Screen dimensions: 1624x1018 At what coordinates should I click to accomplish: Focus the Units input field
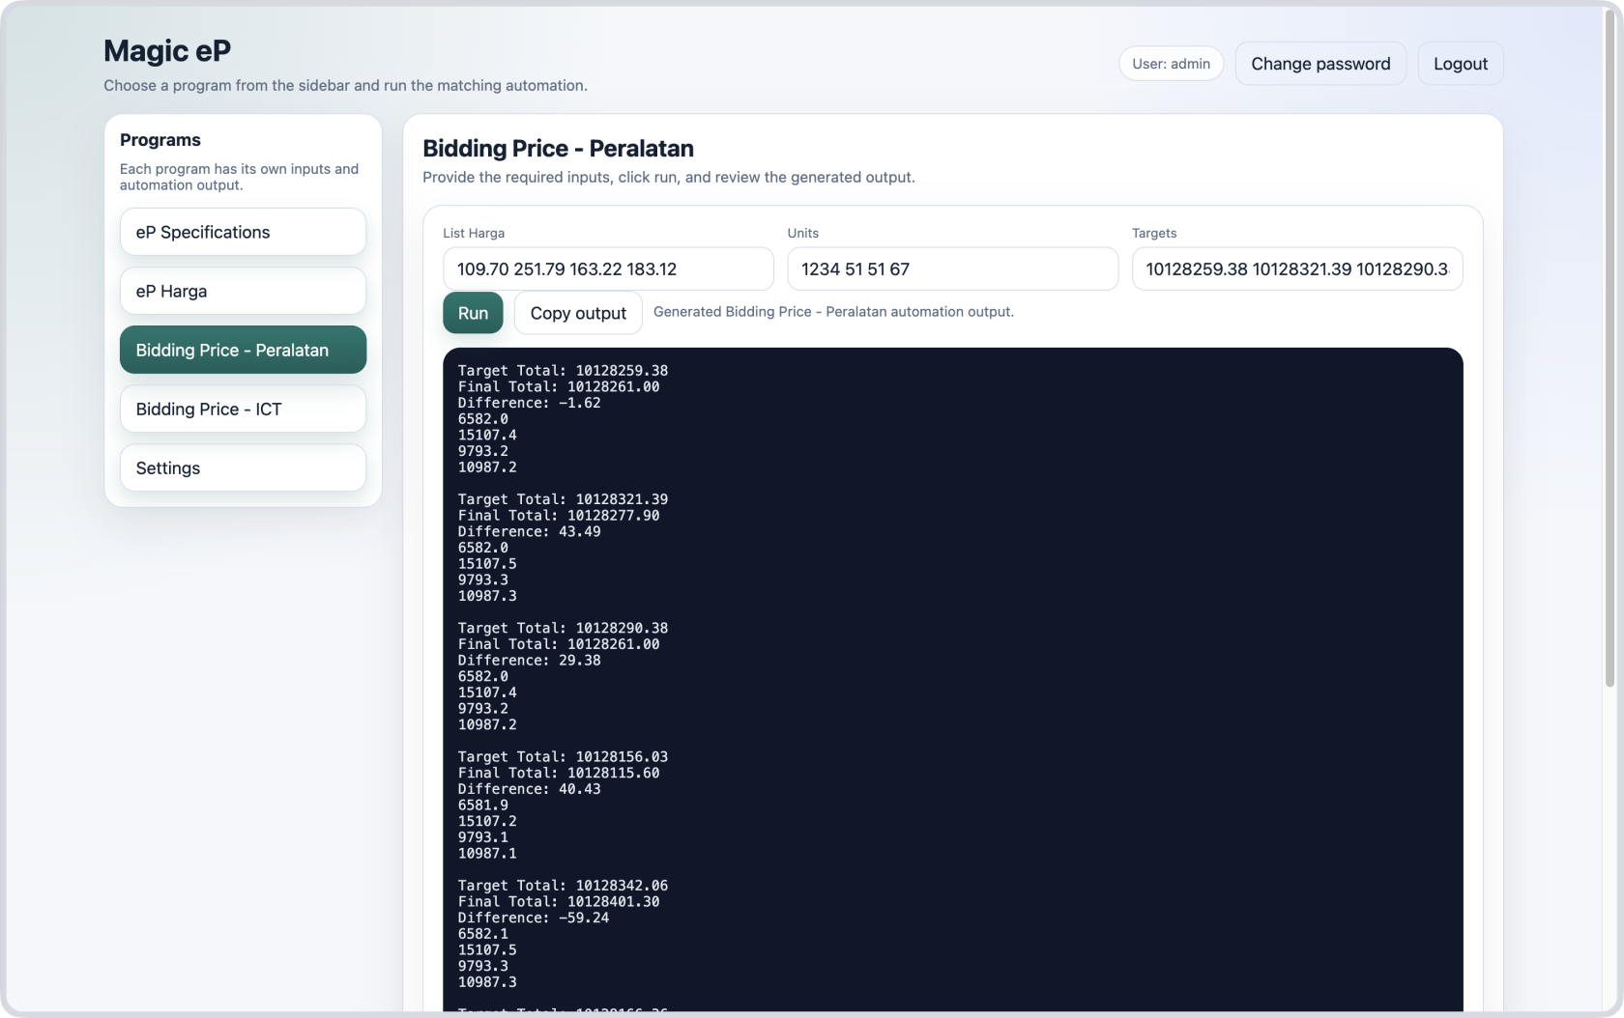[x=952, y=269]
